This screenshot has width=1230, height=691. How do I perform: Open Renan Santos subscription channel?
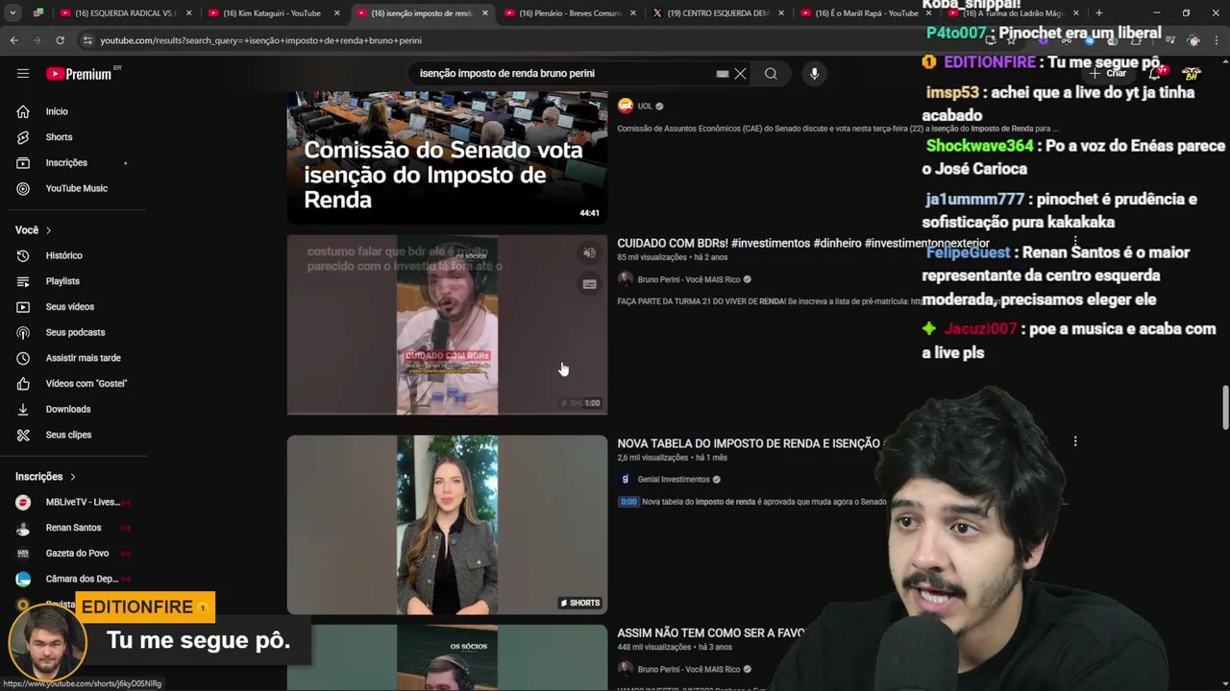72,528
